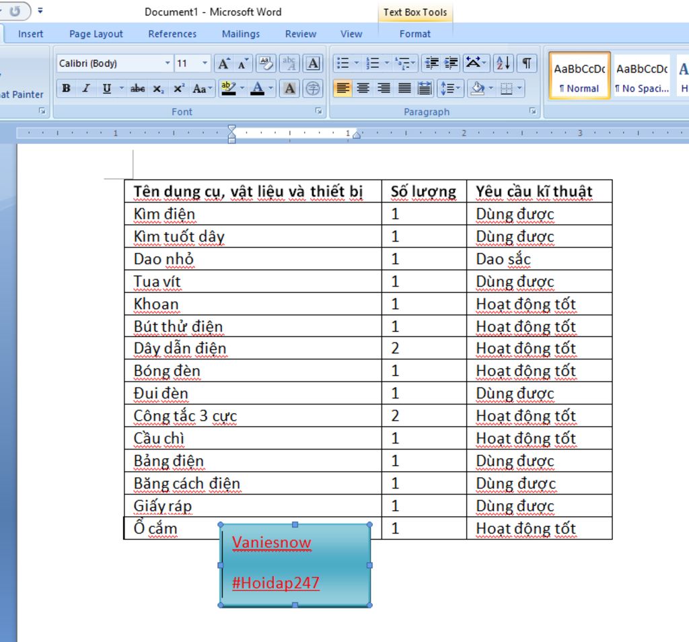689x642 pixels.
Task: Open Customize Quick Access Toolbar dropdown
Action: click(x=40, y=11)
